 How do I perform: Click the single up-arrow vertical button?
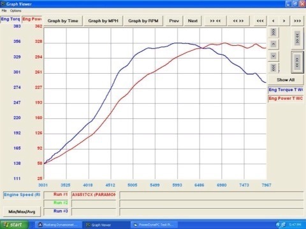[273, 44]
